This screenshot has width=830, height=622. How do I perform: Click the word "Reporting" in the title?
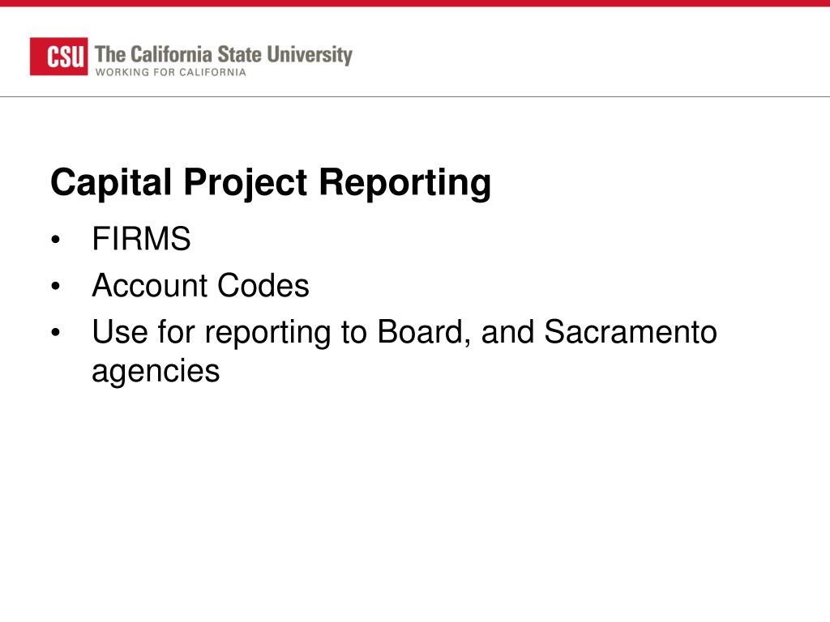404,183
